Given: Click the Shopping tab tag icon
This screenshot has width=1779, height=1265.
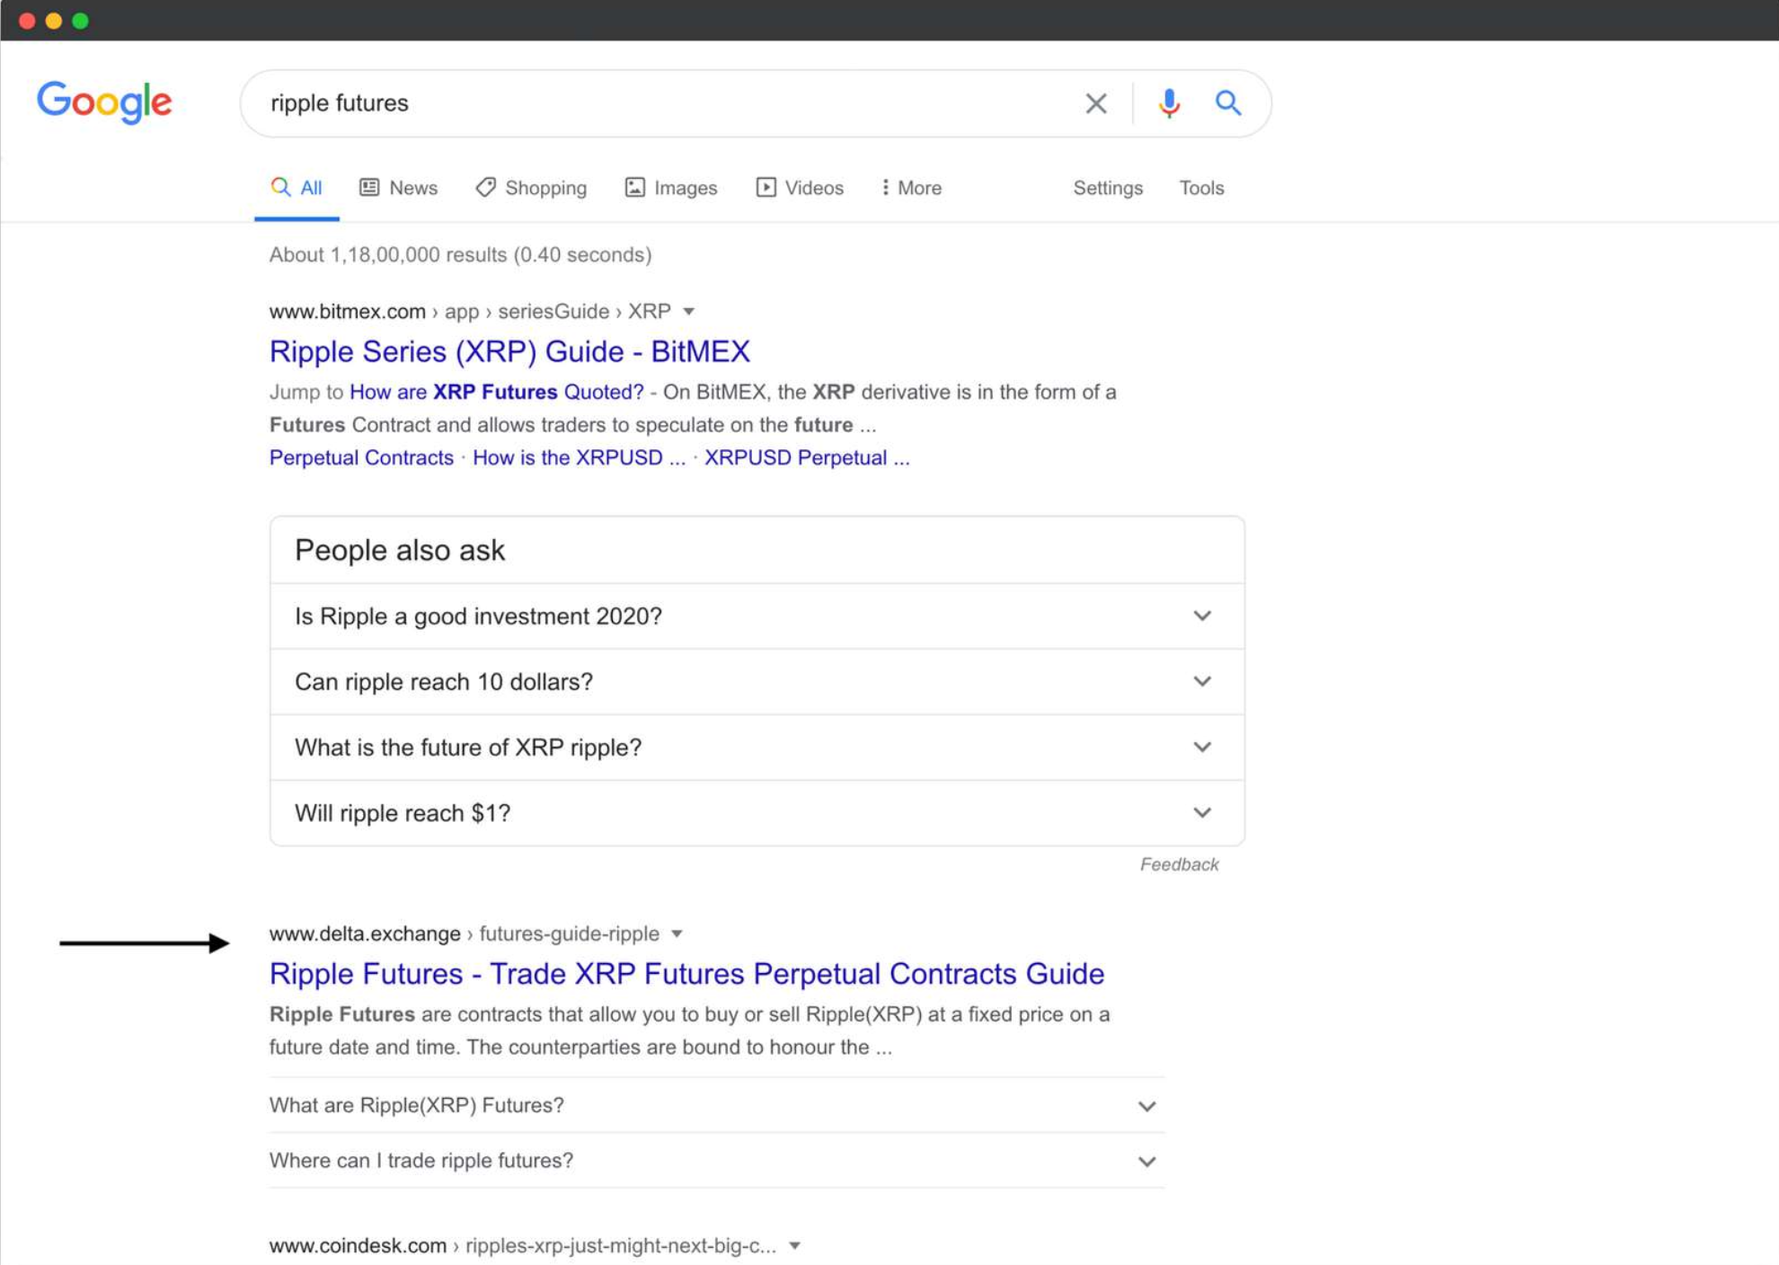Looking at the screenshot, I should point(485,187).
